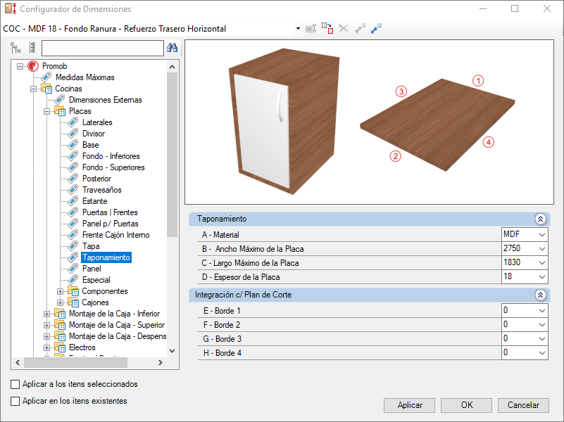
Task: Click the Divisor tag icon
Action: 73,134
